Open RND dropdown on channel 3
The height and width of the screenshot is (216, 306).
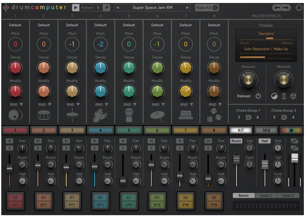pyautogui.click(x=78, y=104)
